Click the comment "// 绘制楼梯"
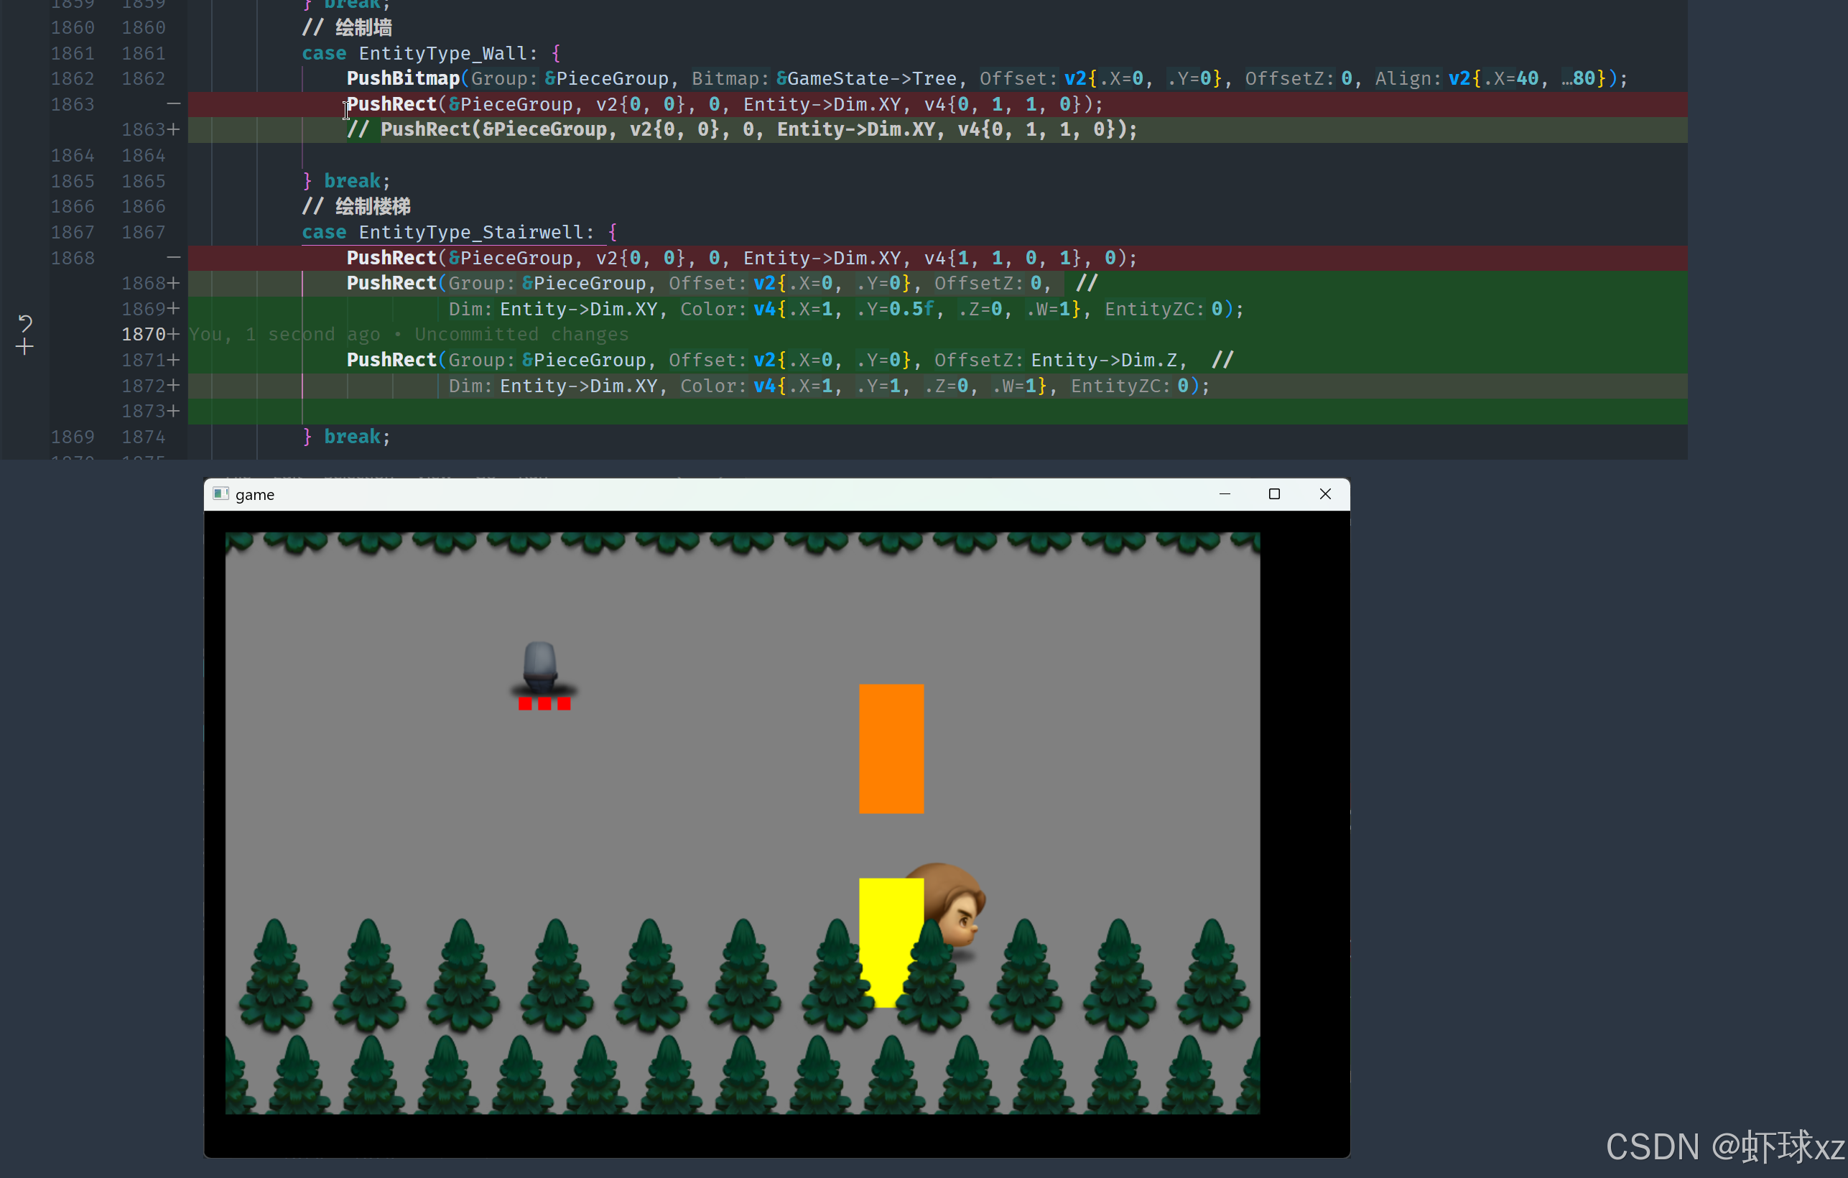Image resolution: width=1848 pixels, height=1178 pixels. tap(356, 206)
